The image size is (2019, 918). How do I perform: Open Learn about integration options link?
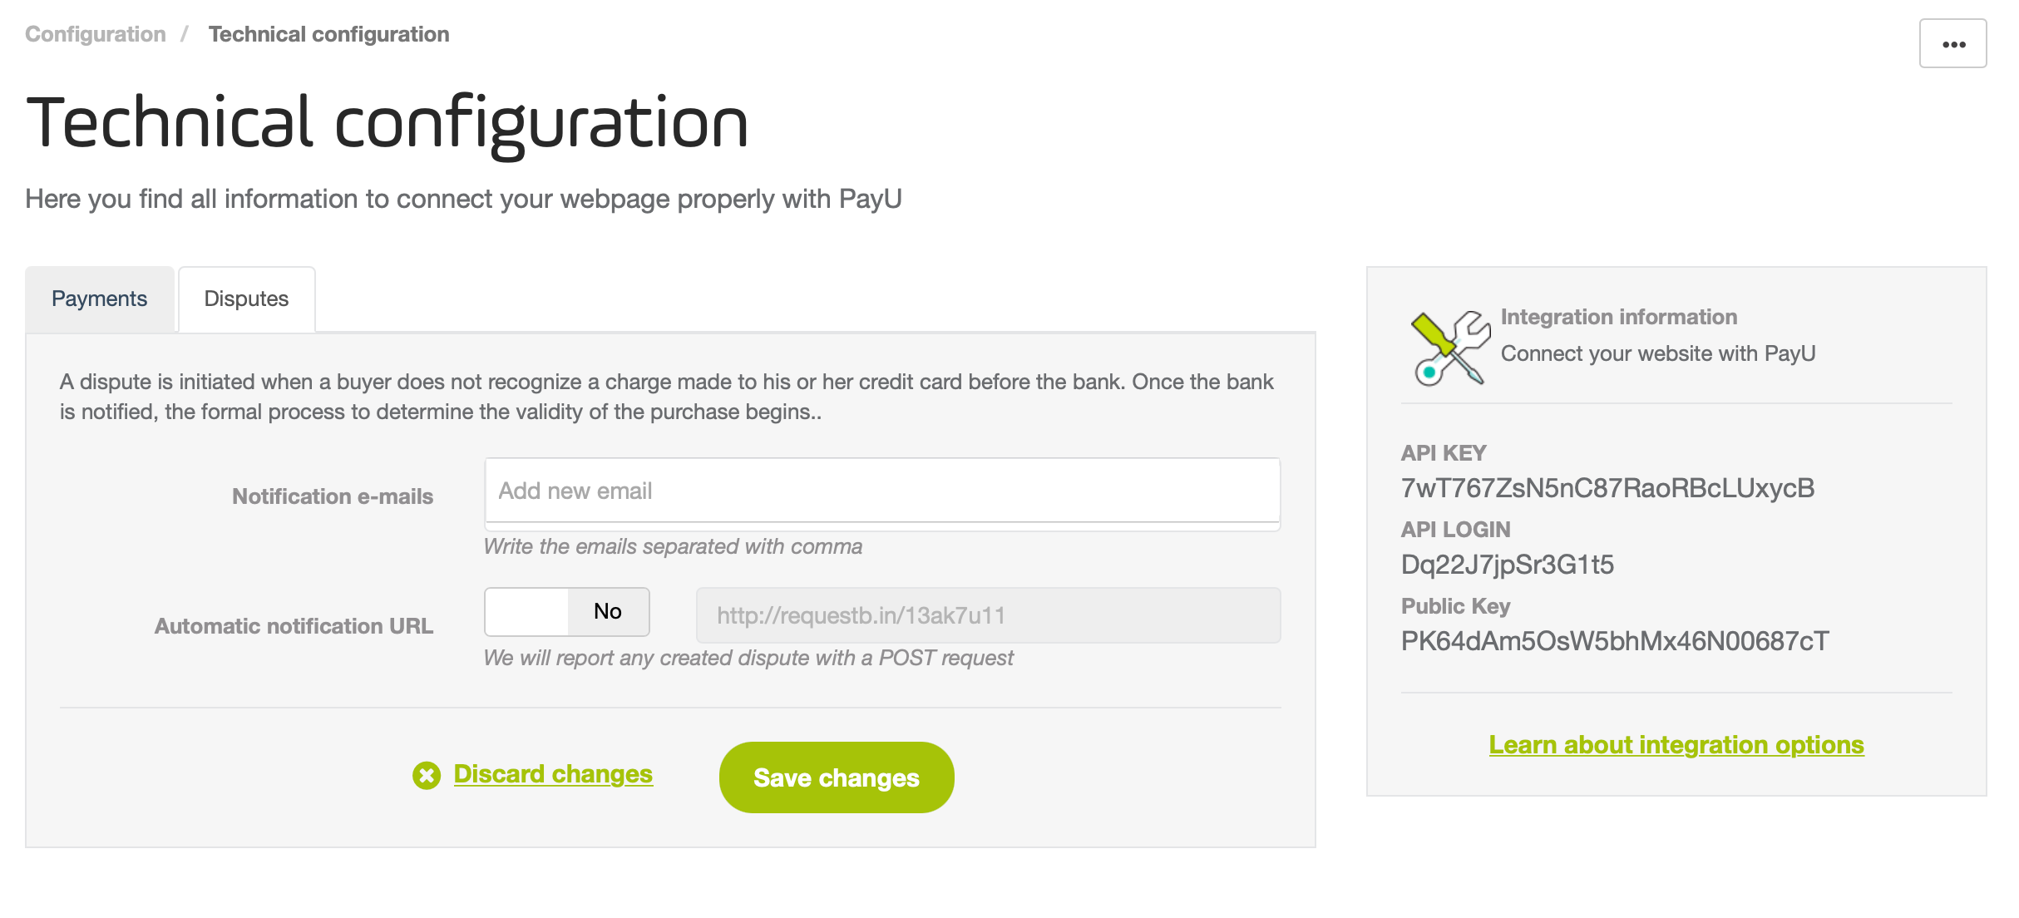(x=1676, y=745)
